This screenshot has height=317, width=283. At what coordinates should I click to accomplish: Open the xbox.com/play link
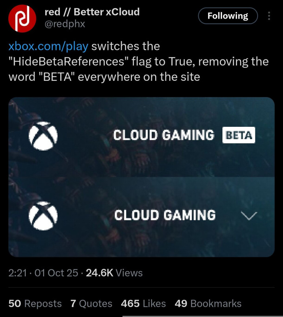48,46
